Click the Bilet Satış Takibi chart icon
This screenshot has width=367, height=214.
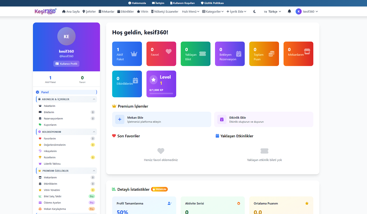[40, 196]
